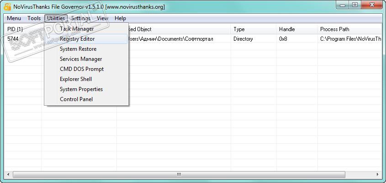The width and height of the screenshot is (386, 183).
Task: Launch Task Manager from Utilities
Action: tap(86, 29)
